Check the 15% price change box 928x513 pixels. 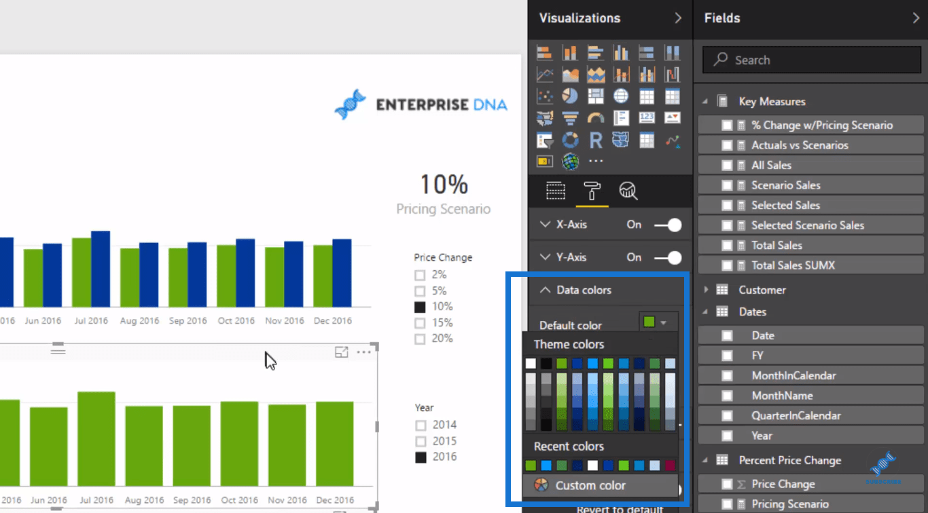point(420,323)
